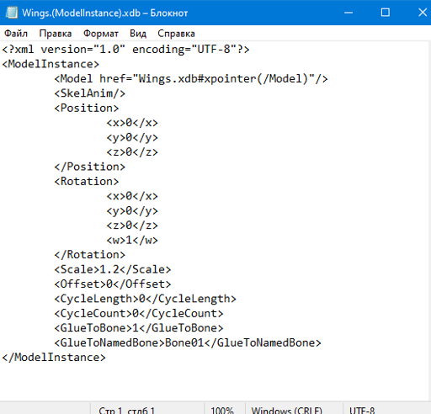Click the 100% zoom status indicator

pos(222,410)
